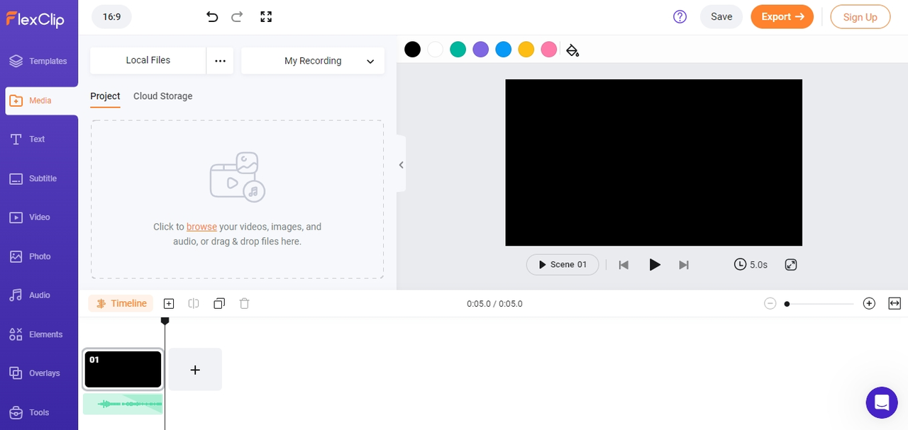Open the Tools sidebar panel

click(39, 412)
